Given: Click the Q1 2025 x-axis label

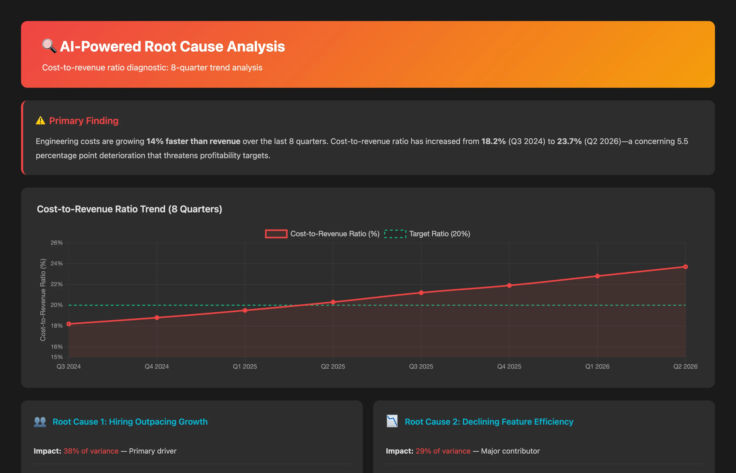Looking at the screenshot, I should point(245,366).
